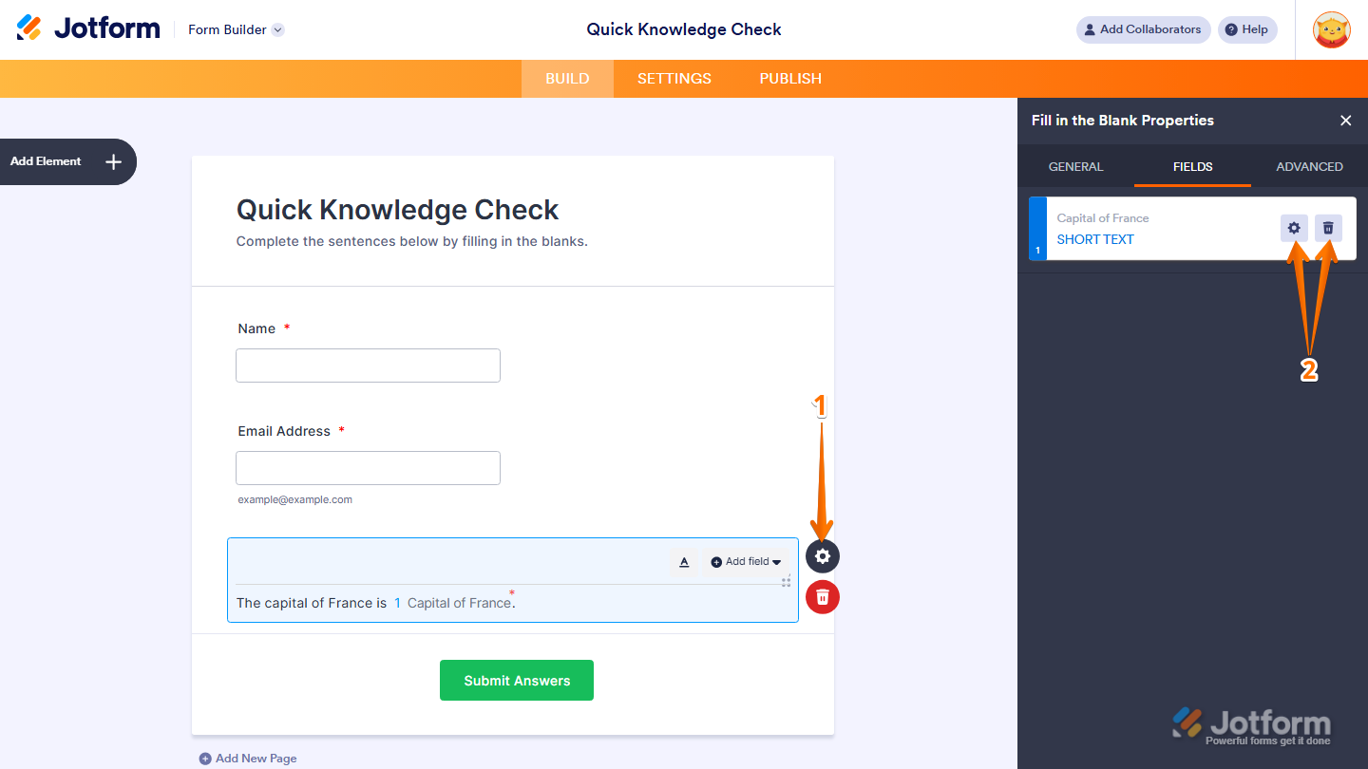Click the Email Address input field
This screenshot has width=1368, height=769.
(368, 468)
